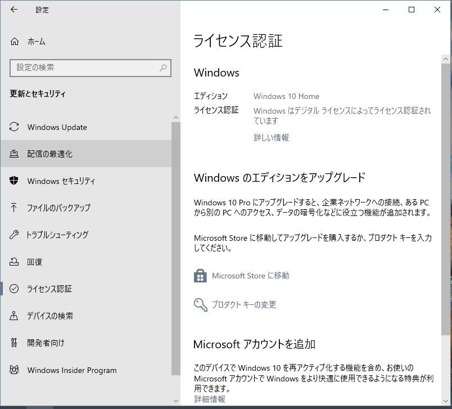Select ライセンス認証 in sidebar

click(x=86, y=289)
